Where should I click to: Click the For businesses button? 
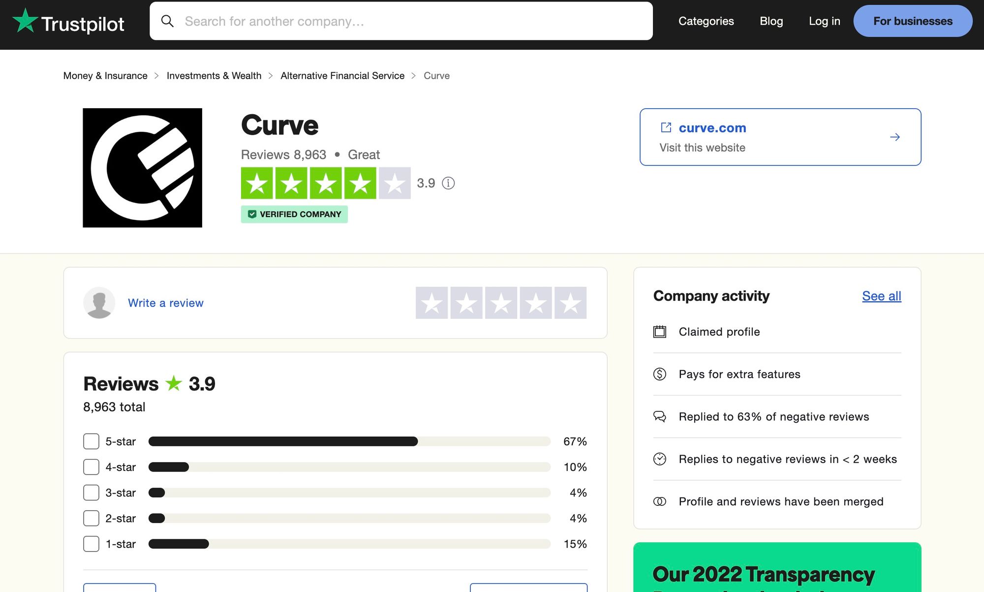[913, 20]
